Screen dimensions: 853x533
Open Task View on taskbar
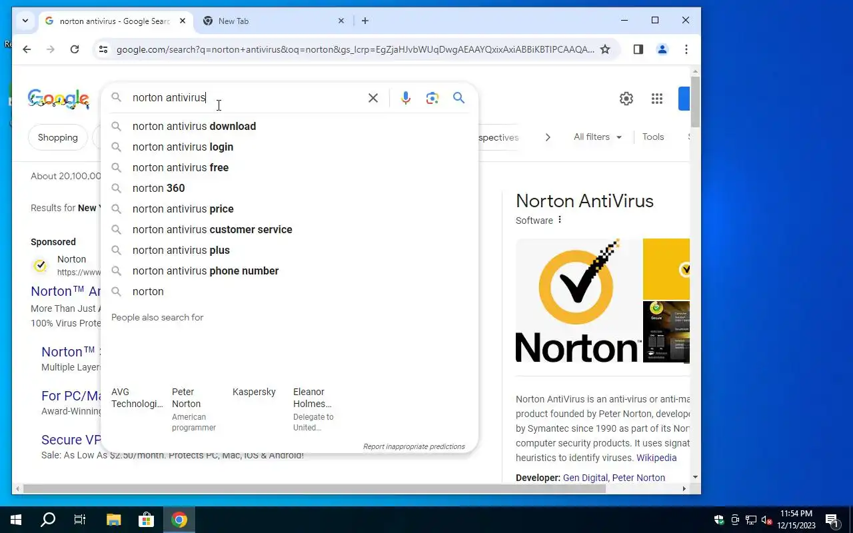point(80,520)
